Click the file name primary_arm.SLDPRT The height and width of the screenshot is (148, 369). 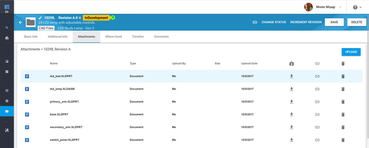point(64,102)
